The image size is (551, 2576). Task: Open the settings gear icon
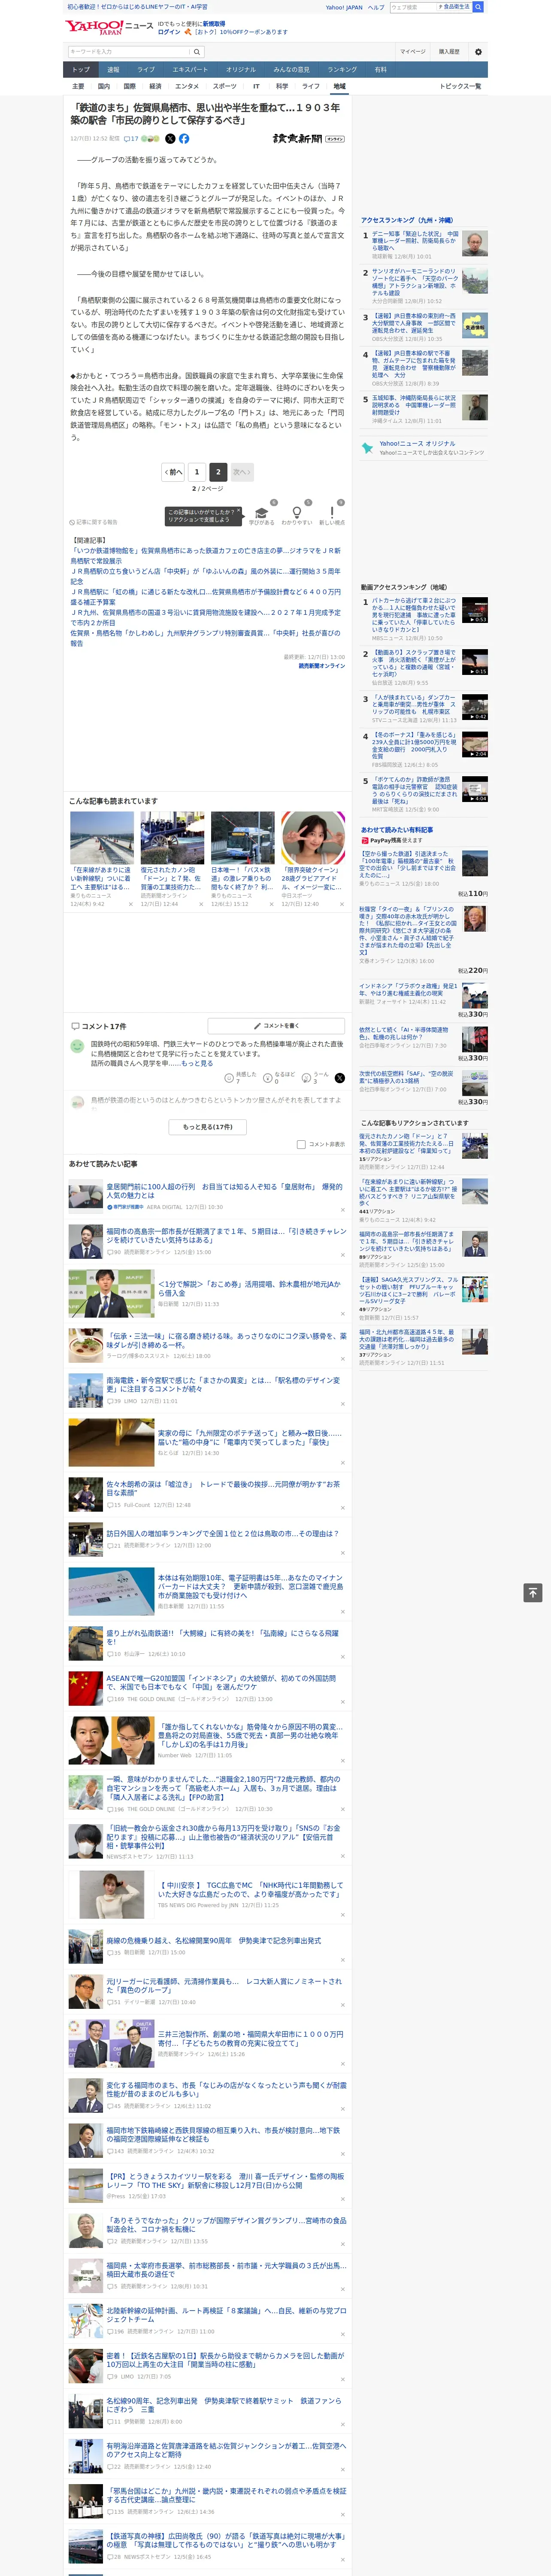(x=478, y=52)
